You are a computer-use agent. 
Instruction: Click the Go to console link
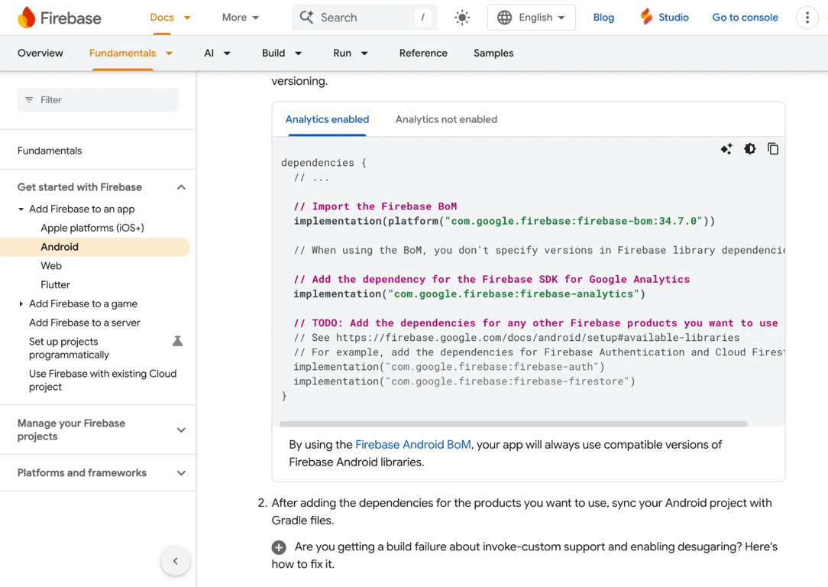[x=745, y=17]
